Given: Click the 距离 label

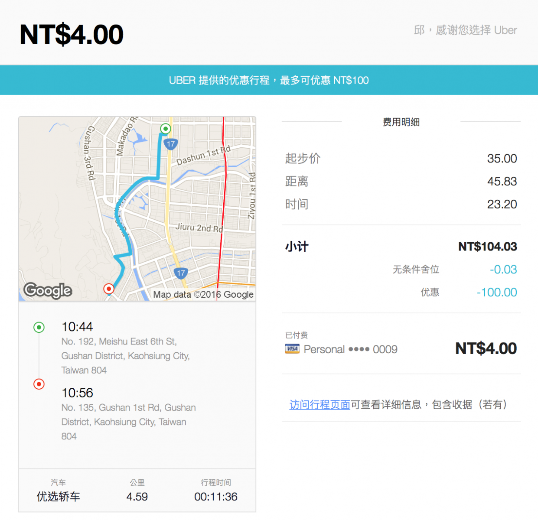Looking at the screenshot, I should [297, 181].
